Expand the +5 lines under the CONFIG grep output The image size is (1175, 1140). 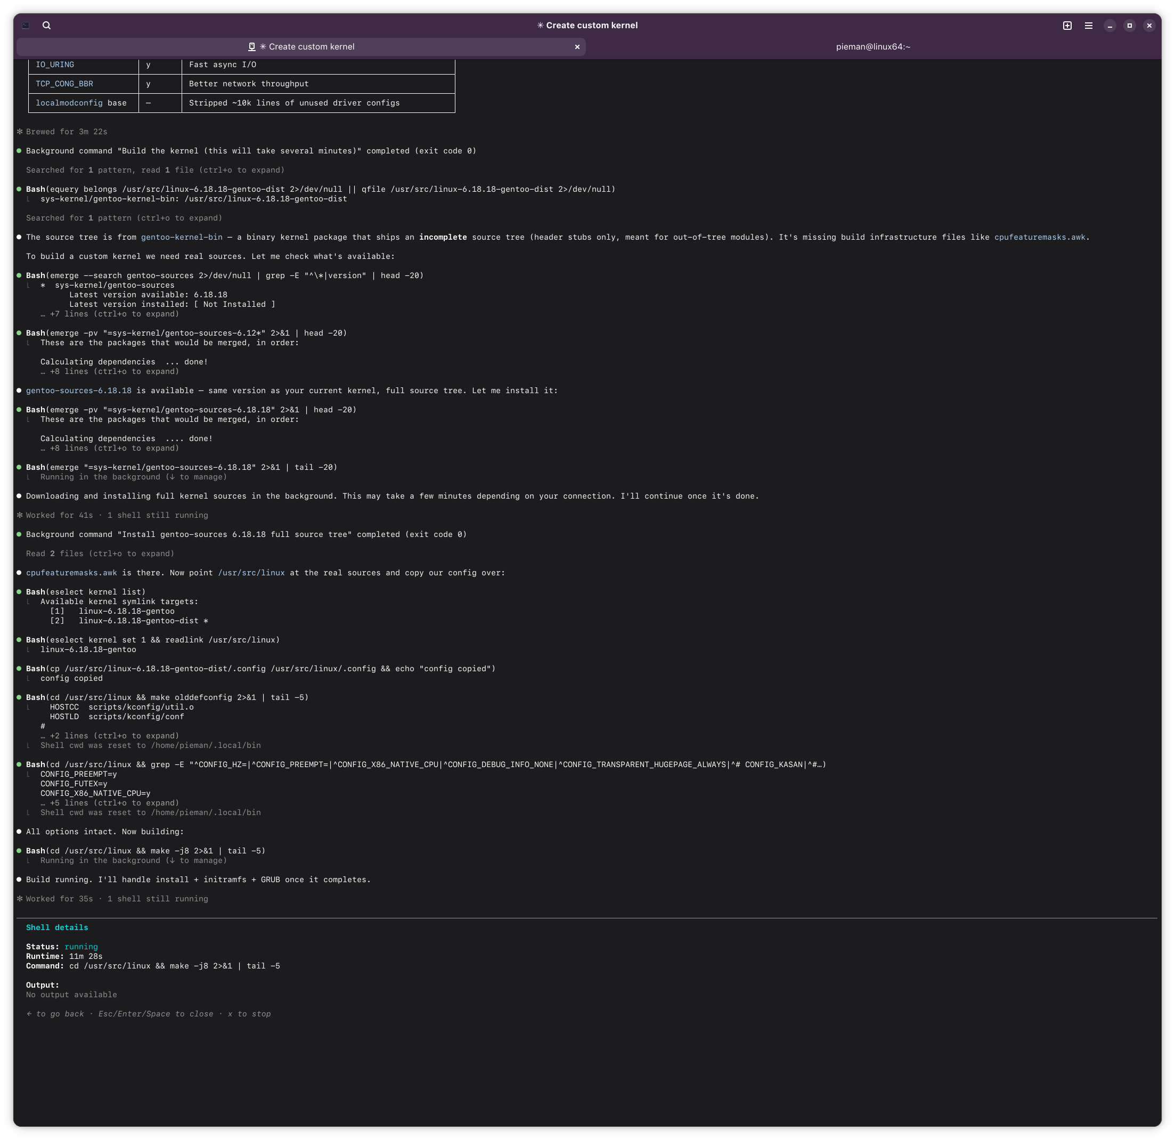(110, 803)
